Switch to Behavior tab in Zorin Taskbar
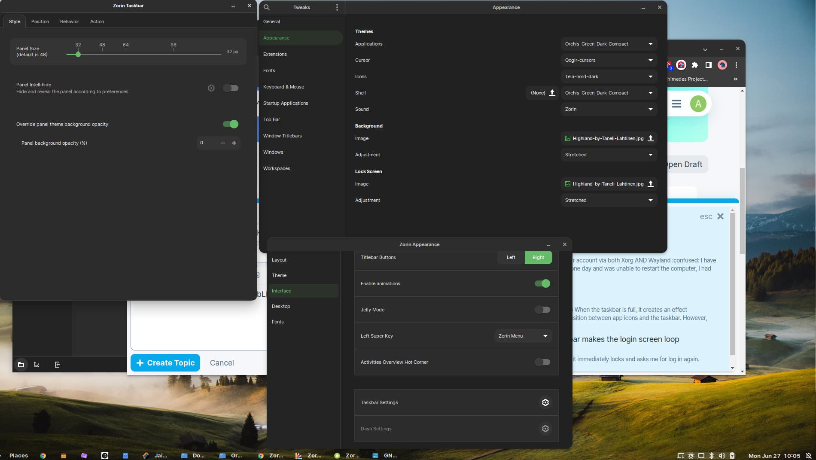The height and width of the screenshot is (460, 816). [70, 21]
